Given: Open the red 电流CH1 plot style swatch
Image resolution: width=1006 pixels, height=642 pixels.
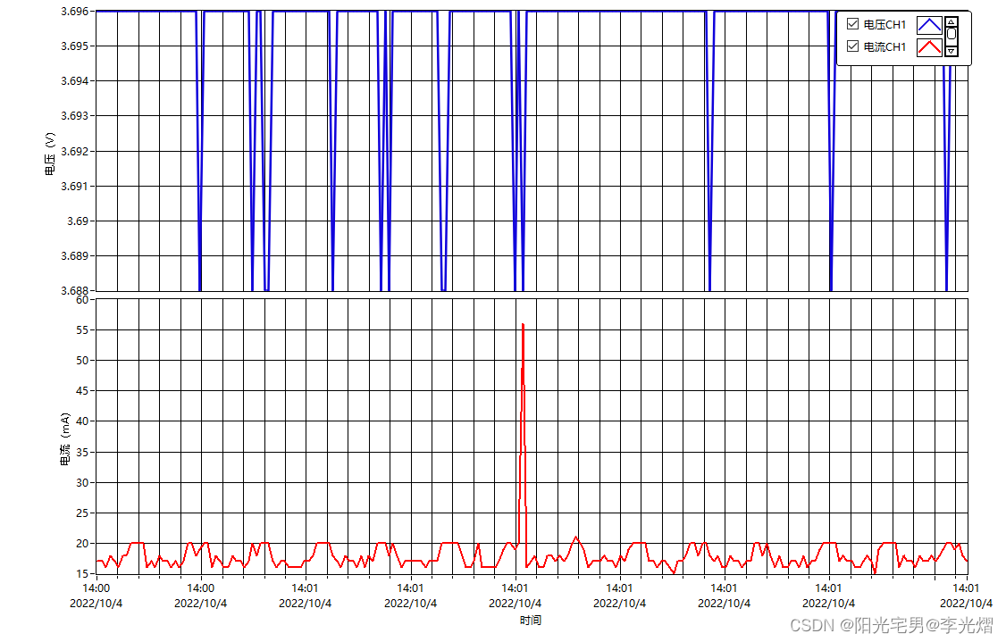Looking at the screenshot, I should pyautogui.click(x=929, y=47).
